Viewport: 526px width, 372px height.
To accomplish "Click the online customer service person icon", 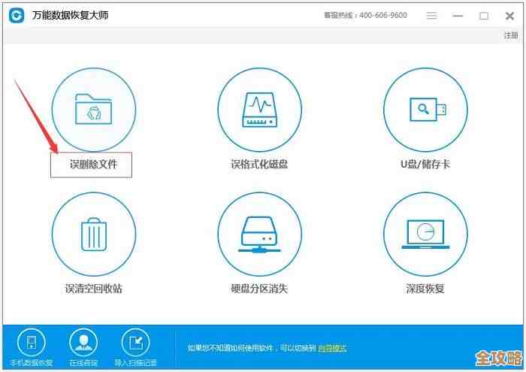I will pyautogui.click(x=83, y=343).
